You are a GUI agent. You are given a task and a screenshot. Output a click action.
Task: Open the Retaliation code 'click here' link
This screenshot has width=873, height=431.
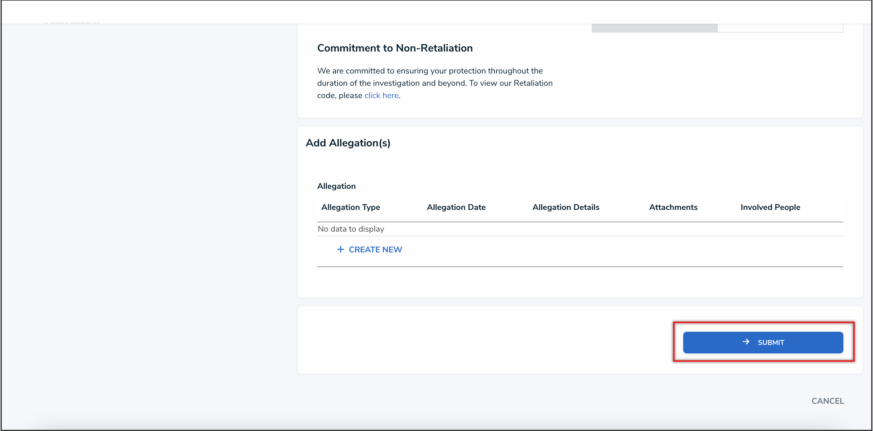point(381,95)
